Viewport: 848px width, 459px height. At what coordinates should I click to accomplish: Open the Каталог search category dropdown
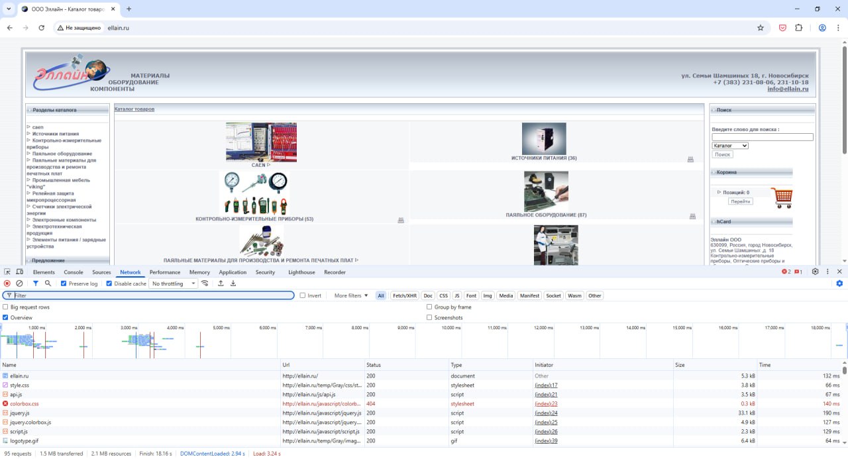pos(730,146)
